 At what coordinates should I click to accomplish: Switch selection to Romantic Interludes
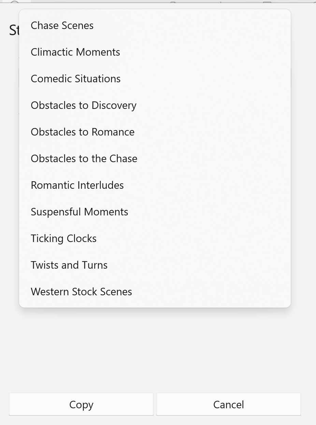coord(77,185)
